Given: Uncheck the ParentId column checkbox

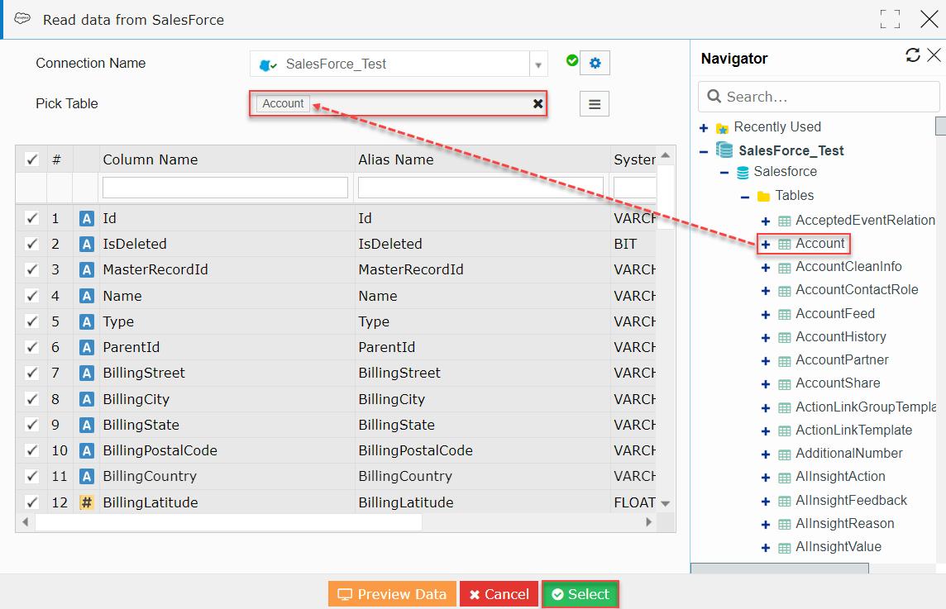Looking at the screenshot, I should [32, 347].
